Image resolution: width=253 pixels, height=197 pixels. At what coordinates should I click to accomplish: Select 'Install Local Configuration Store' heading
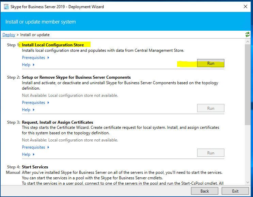click(53, 45)
